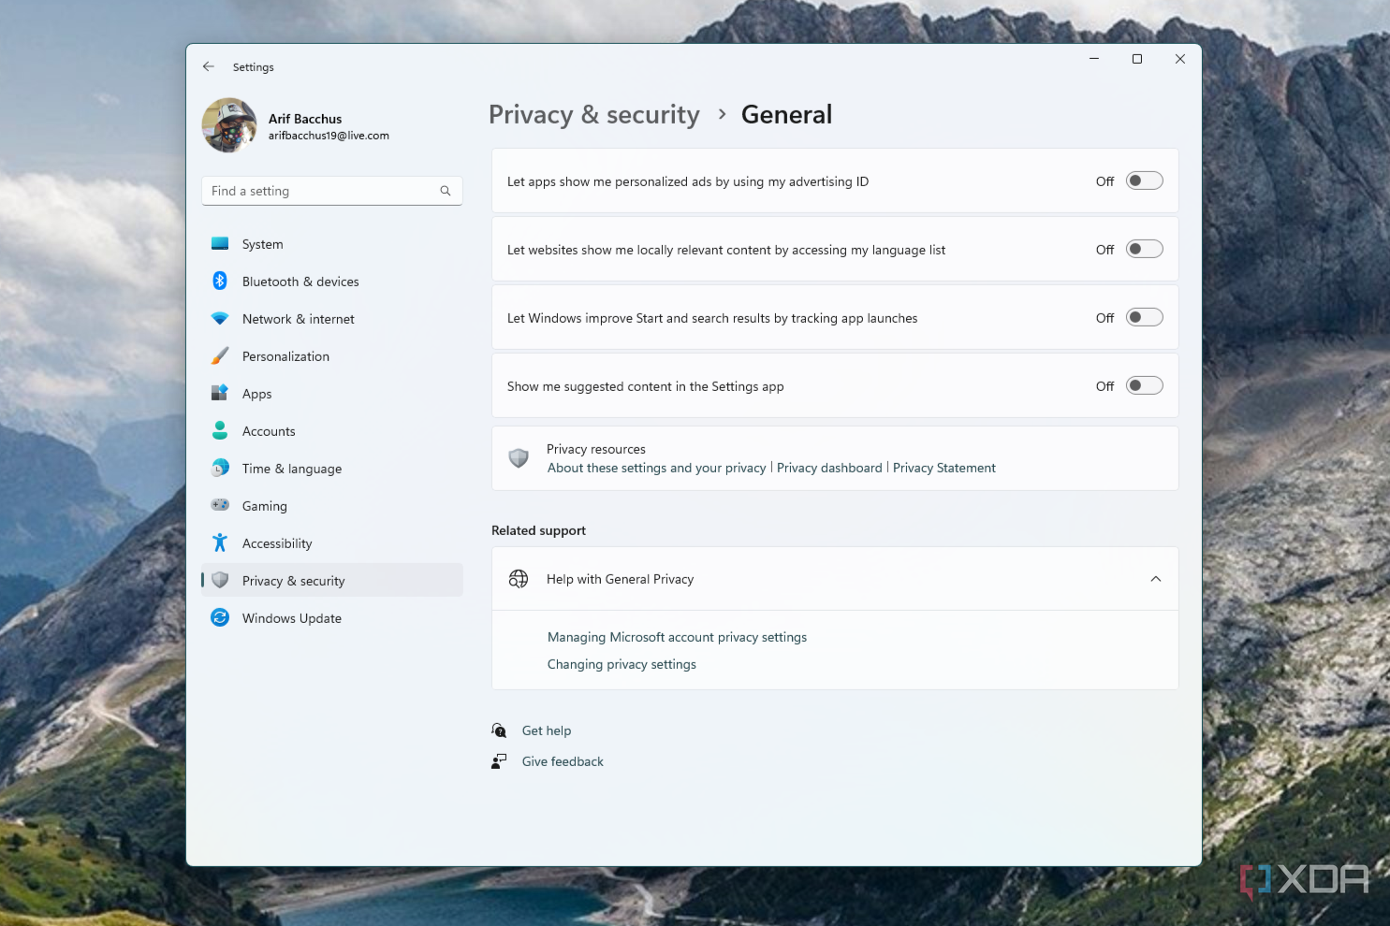The image size is (1390, 926).
Task: Open Managing Microsoft account privacy settings link
Action: (677, 637)
